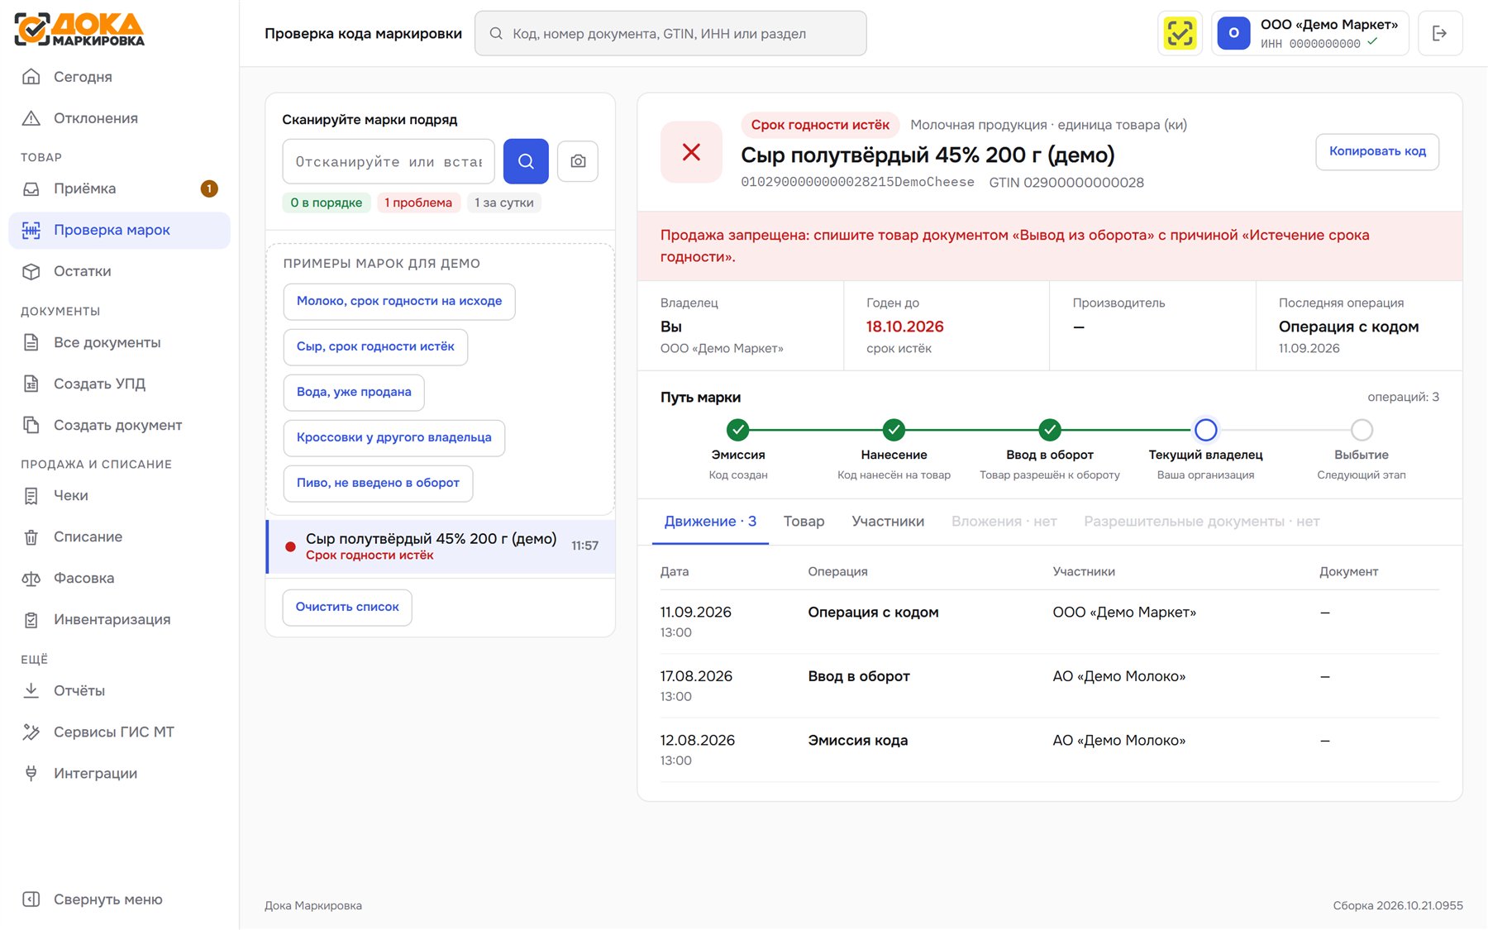This screenshot has height=930, width=1488.
Task: Click the blue search magnifier button
Action: (526, 161)
